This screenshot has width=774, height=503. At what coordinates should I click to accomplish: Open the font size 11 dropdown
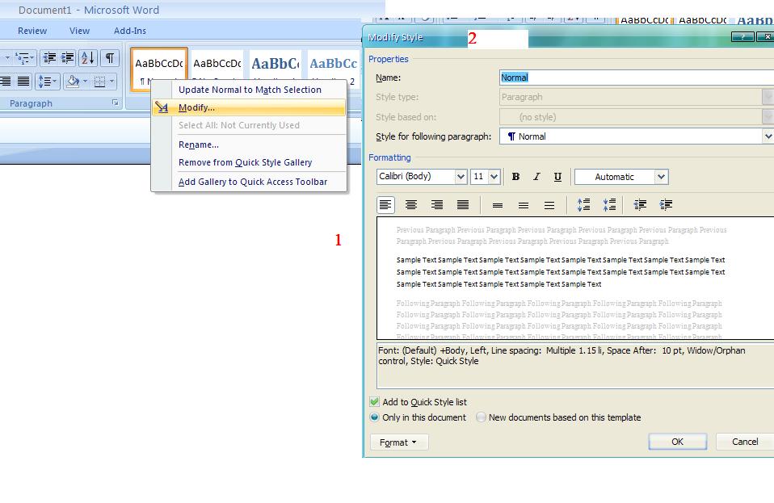(494, 177)
